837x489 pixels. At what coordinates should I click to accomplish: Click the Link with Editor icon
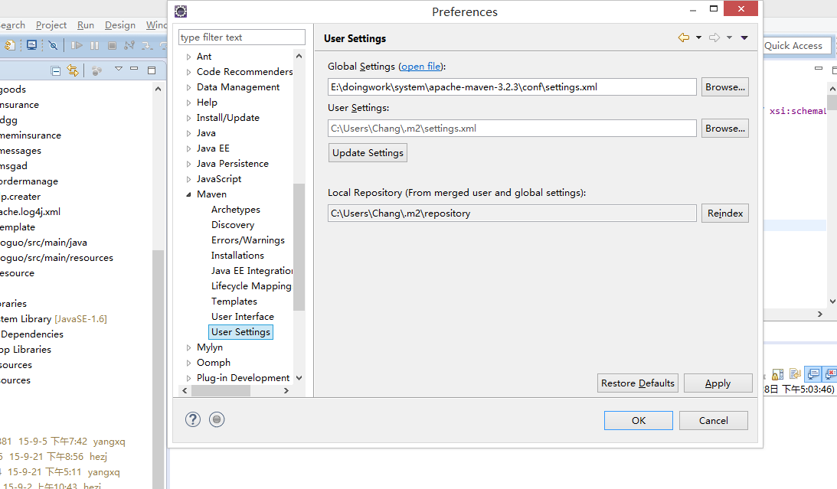pos(73,70)
